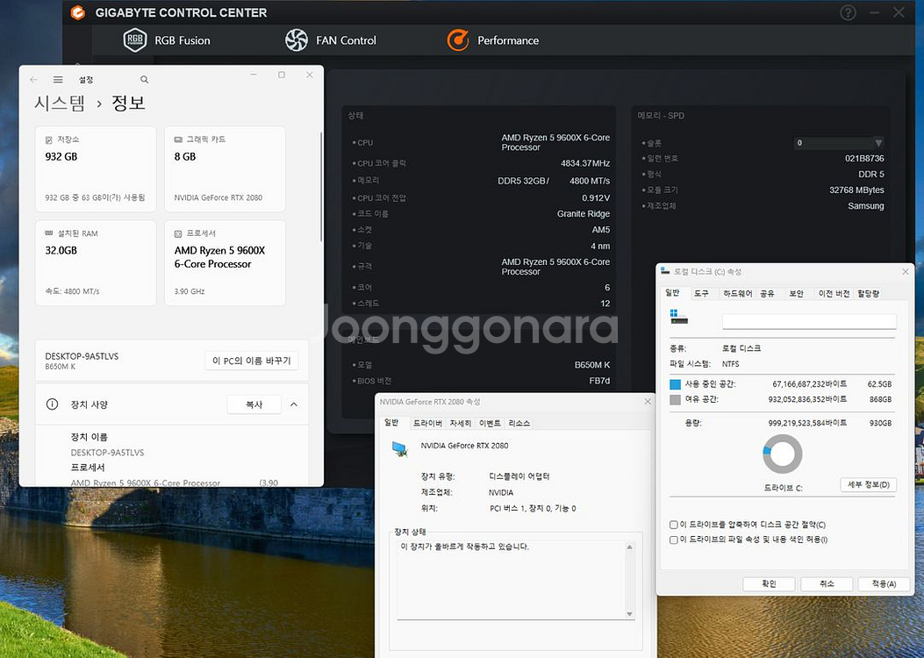Switch to the 하드웨어 tab in disk properties

click(x=737, y=294)
